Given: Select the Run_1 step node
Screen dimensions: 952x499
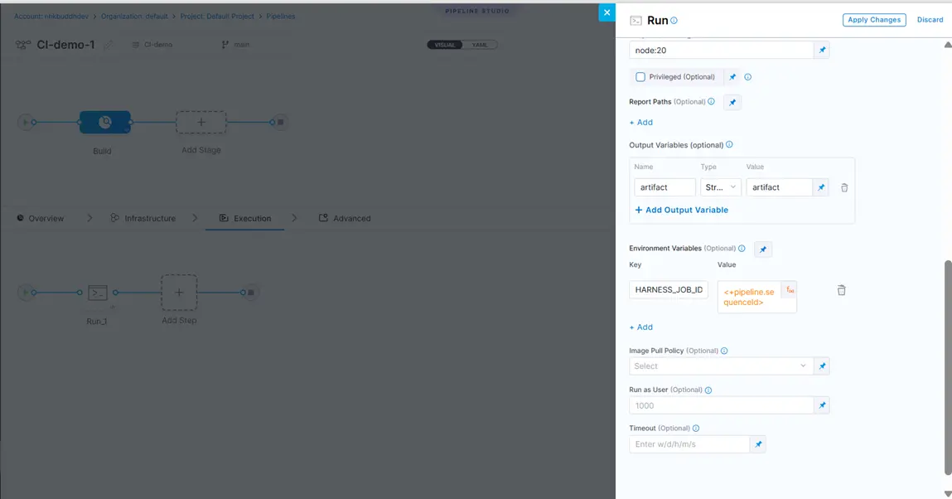Looking at the screenshot, I should 97,293.
